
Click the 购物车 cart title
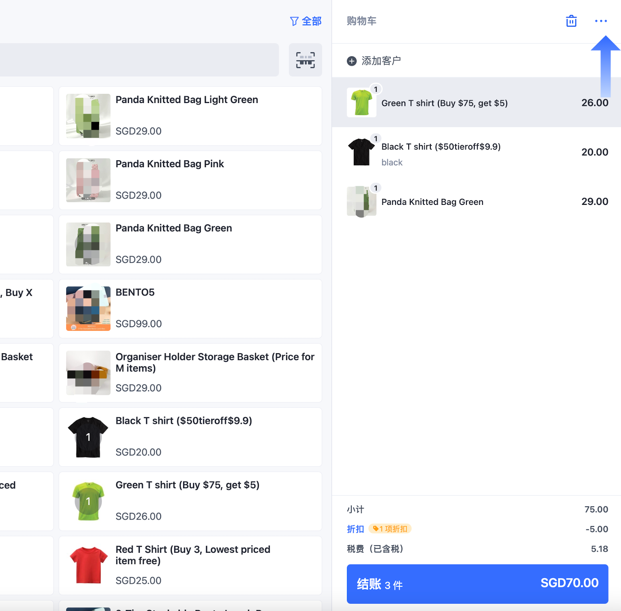(362, 21)
